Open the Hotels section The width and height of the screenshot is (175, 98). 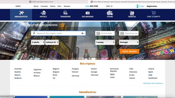point(43,14)
